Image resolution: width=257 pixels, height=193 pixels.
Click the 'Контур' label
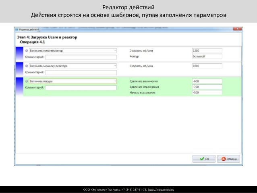pos(134,56)
